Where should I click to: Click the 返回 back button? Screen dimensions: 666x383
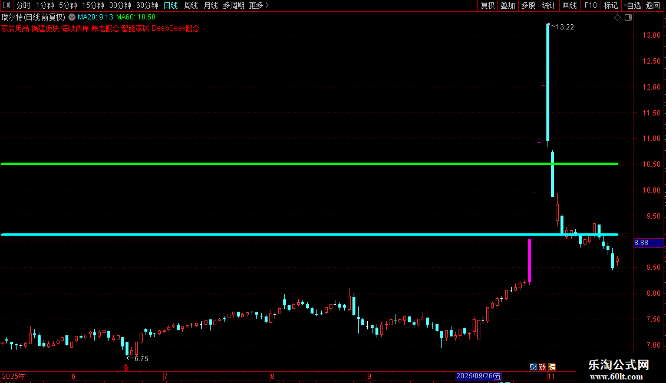click(653, 5)
